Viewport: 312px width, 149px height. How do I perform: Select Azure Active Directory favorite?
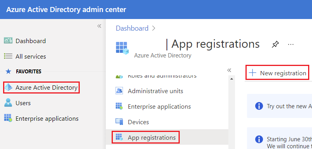pyautogui.click(x=41, y=87)
